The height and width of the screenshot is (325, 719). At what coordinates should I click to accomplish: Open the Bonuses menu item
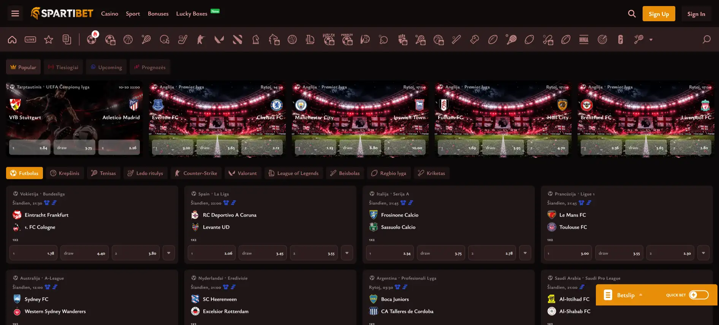point(158,14)
